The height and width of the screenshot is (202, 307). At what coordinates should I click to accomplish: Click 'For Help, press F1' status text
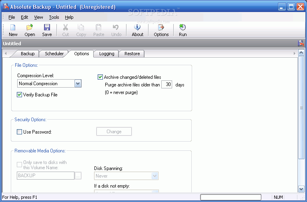point(20,197)
